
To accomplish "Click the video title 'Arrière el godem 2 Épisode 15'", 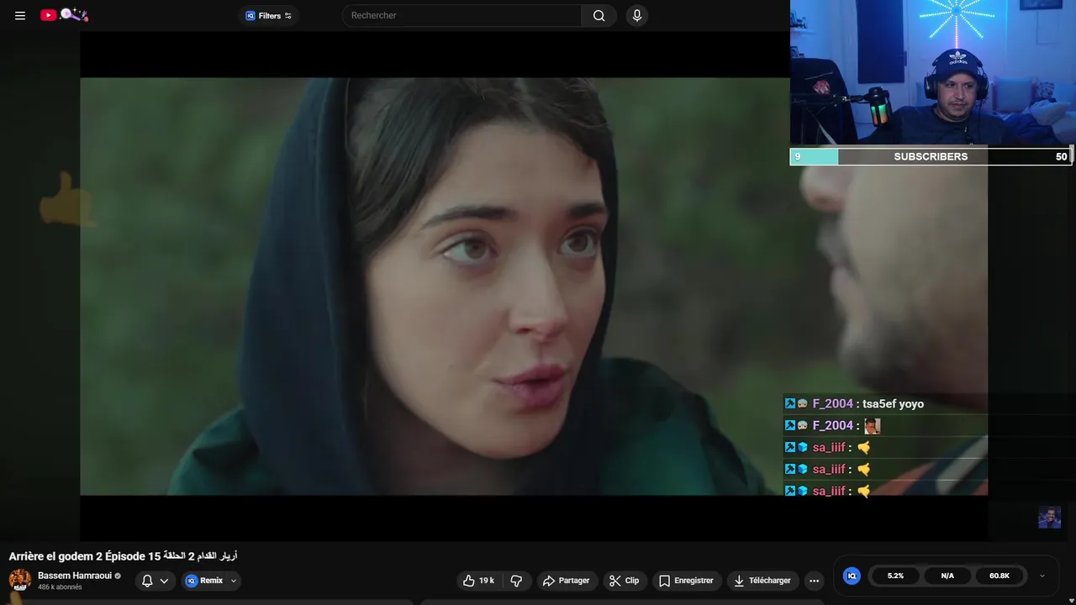I will pyautogui.click(x=85, y=556).
